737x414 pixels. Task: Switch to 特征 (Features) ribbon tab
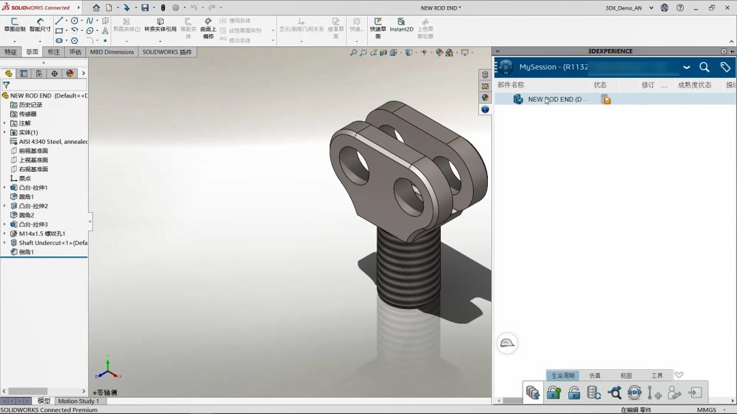[x=11, y=52]
